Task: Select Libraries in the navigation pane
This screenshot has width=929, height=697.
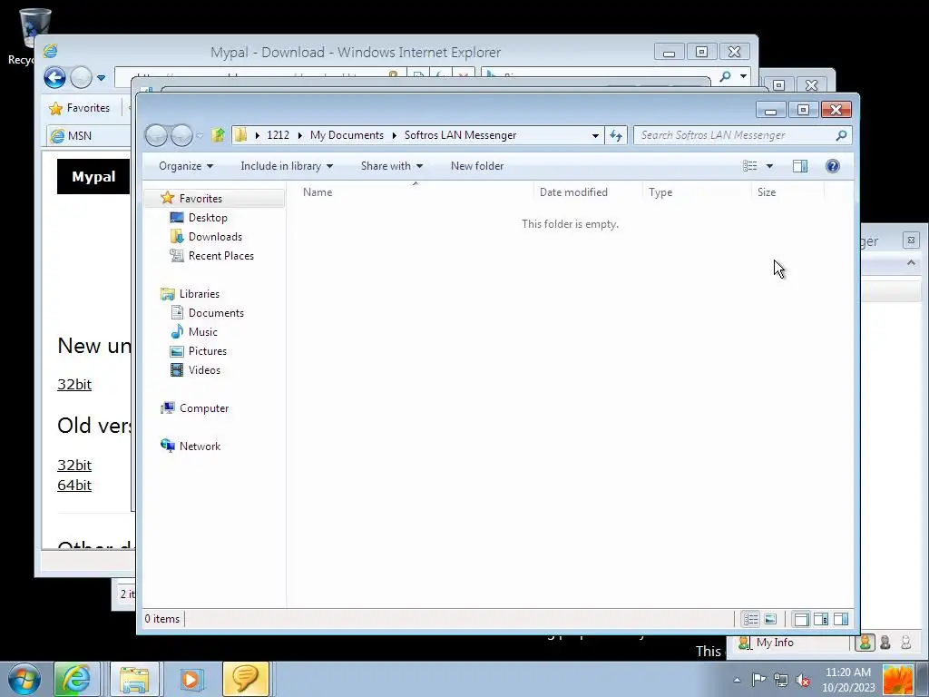Action: coord(199,294)
